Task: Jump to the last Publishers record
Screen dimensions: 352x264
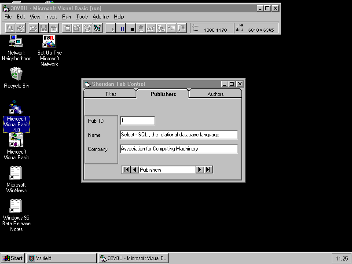Action: coord(209,170)
